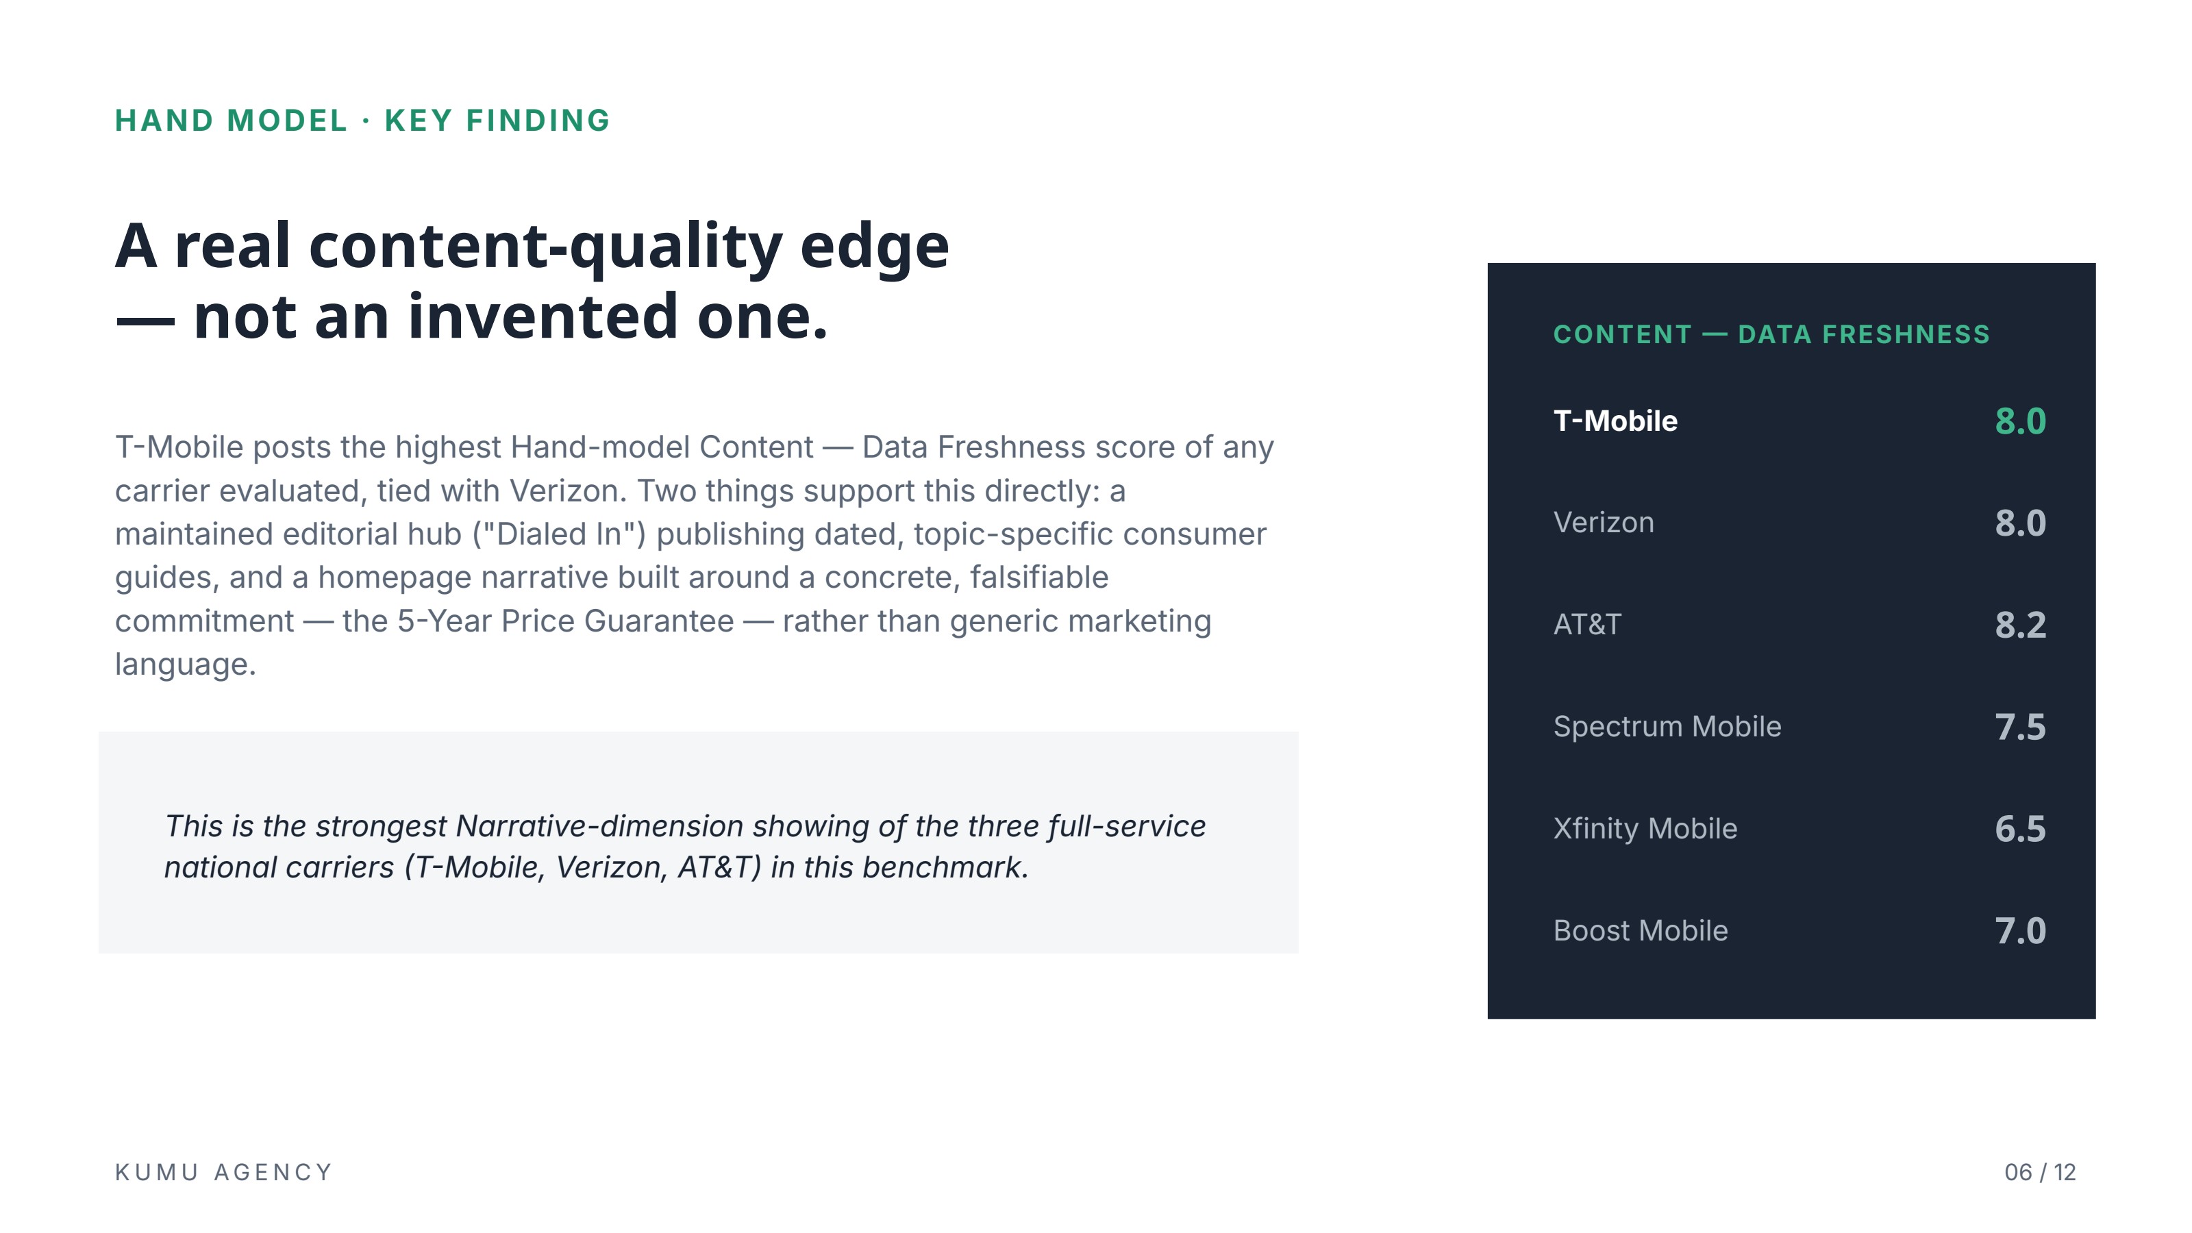Click the Xfinity Mobile row label
Screen dimensions: 2192x1233
1645,829
